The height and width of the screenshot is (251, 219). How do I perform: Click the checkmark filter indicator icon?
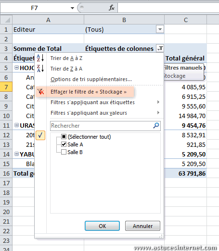pyautogui.click(x=40, y=135)
